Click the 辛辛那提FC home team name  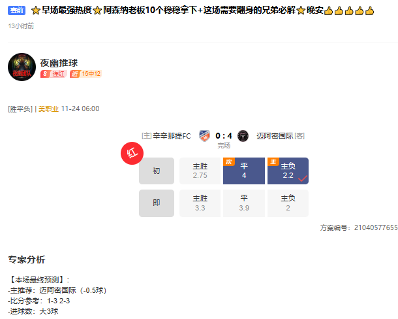coord(172,136)
